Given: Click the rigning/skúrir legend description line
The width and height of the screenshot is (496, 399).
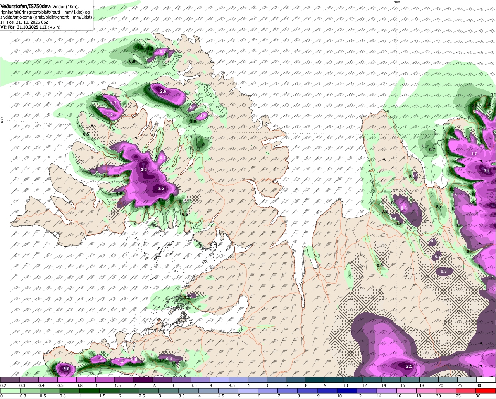Looking at the screenshot, I should click(x=46, y=12).
